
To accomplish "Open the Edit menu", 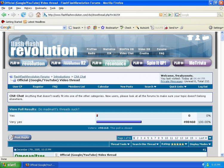I will [x=10, y=8].
